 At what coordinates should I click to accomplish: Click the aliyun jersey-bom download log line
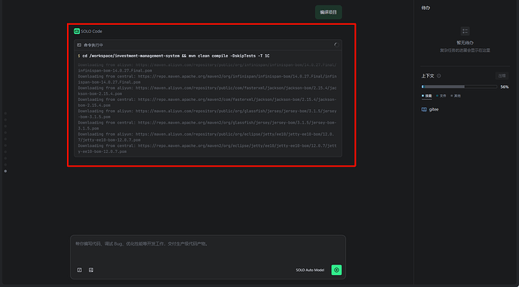pyautogui.click(x=207, y=114)
